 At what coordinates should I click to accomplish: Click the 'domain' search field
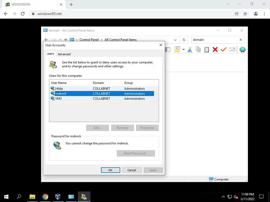click(x=215, y=40)
